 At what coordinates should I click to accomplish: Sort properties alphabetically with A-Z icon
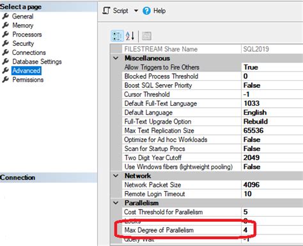pyautogui.click(x=130, y=36)
